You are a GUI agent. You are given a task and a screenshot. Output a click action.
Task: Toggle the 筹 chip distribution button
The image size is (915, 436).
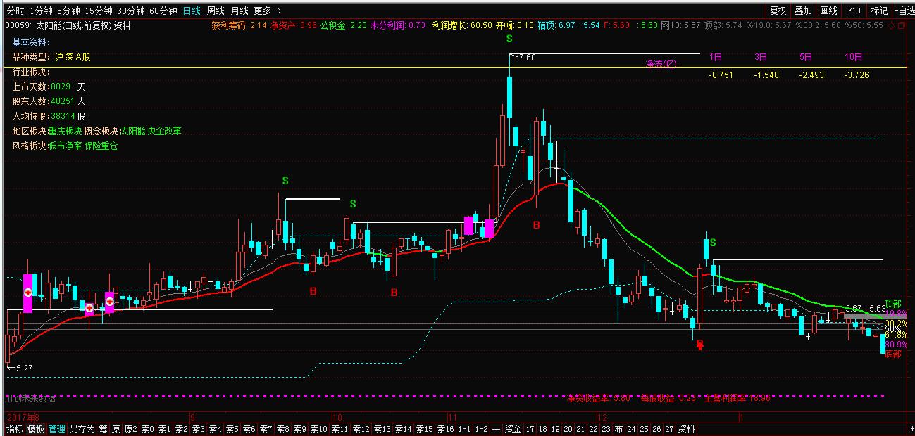coord(102,429)
